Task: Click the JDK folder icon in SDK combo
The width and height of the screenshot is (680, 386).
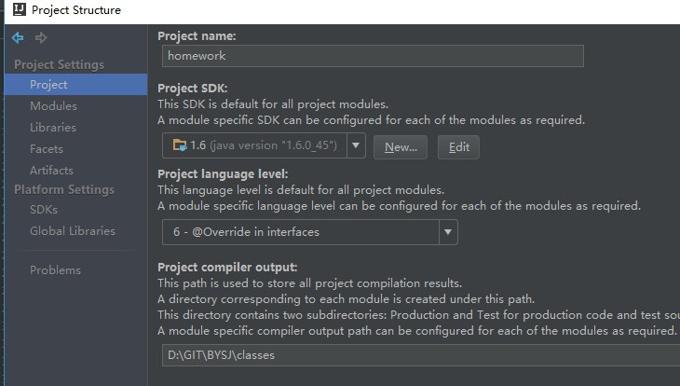Action: 180,145
